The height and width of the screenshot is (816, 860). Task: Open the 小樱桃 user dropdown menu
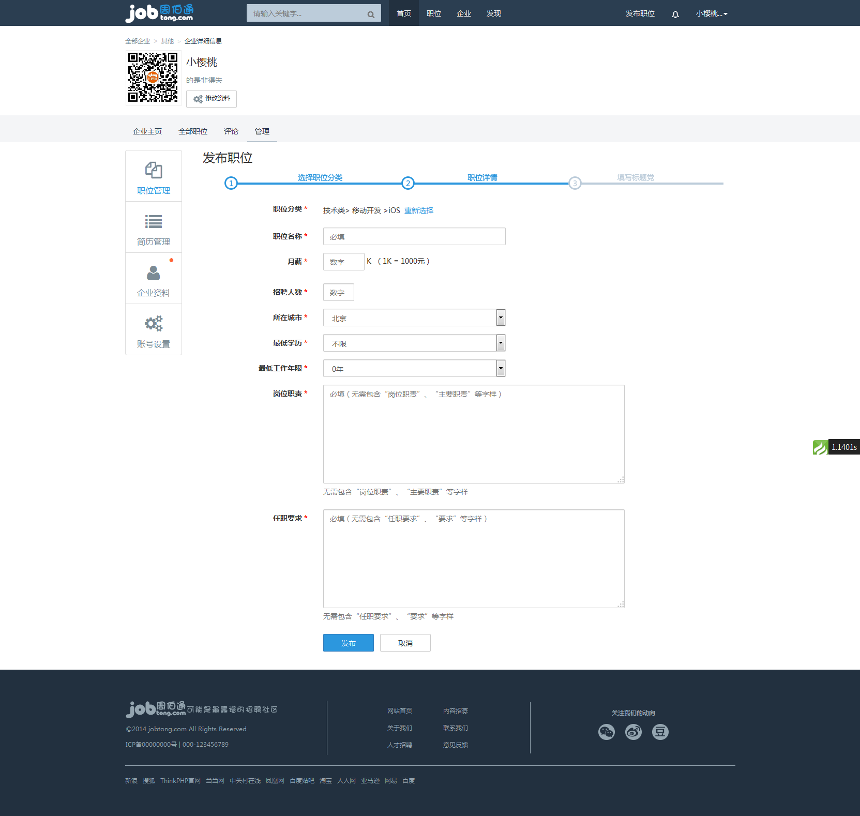(712, 13)
